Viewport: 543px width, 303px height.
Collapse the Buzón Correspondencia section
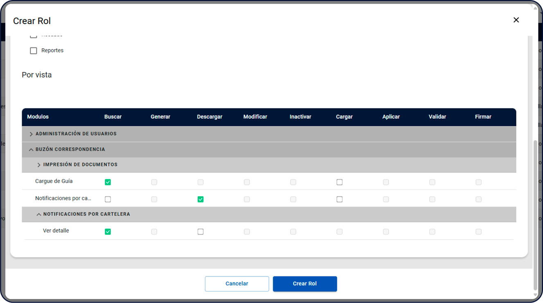tap(31, 150)
